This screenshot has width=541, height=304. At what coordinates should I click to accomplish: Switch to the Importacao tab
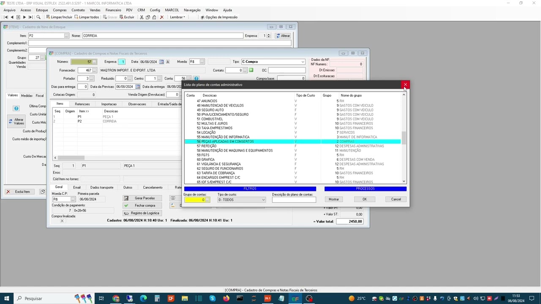[x=109, y=104]
